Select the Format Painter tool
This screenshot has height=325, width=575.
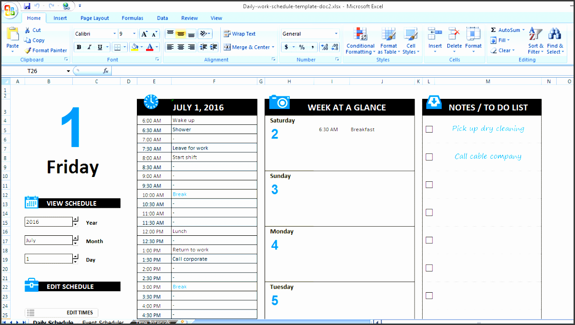click(x=46, y=50)
